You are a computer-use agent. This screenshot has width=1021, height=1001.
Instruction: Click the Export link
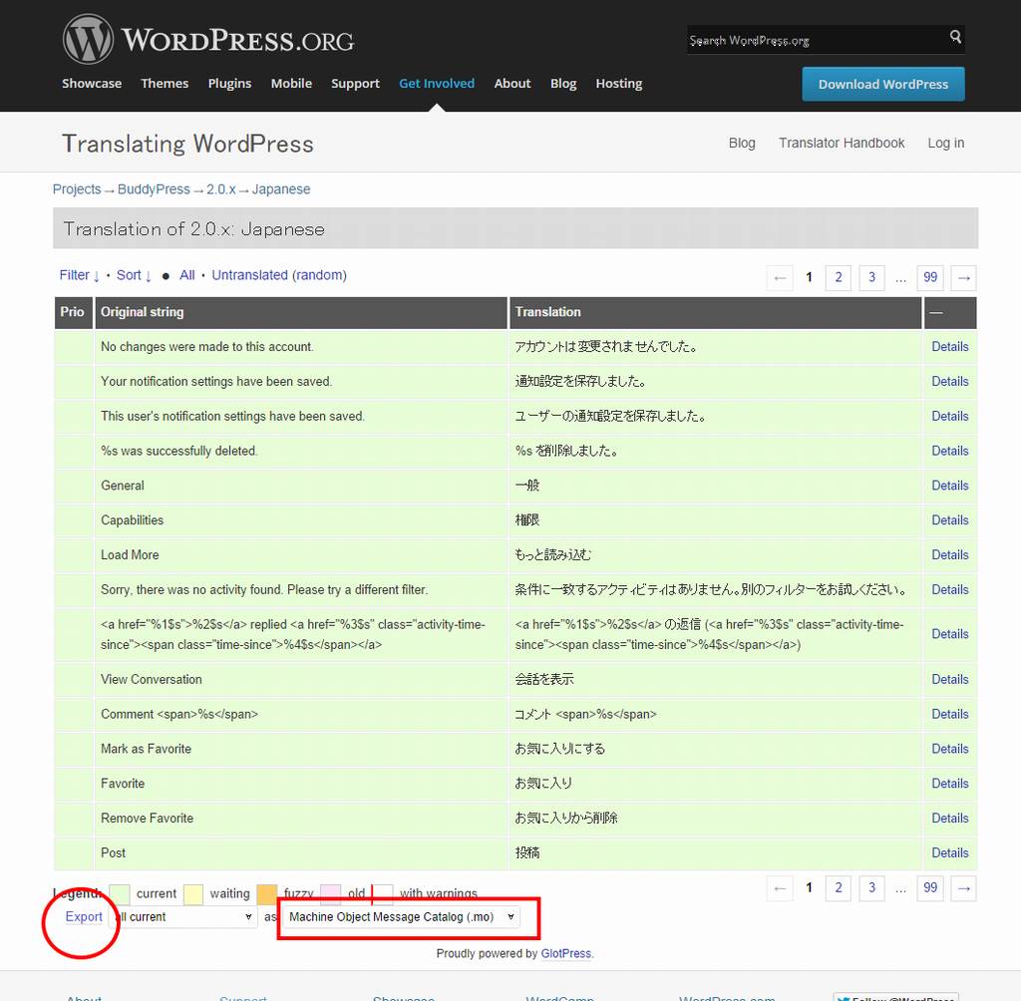84,916
